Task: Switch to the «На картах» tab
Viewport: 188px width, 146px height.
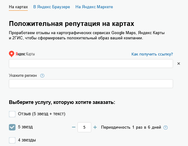Action: [x=18, y=7]
